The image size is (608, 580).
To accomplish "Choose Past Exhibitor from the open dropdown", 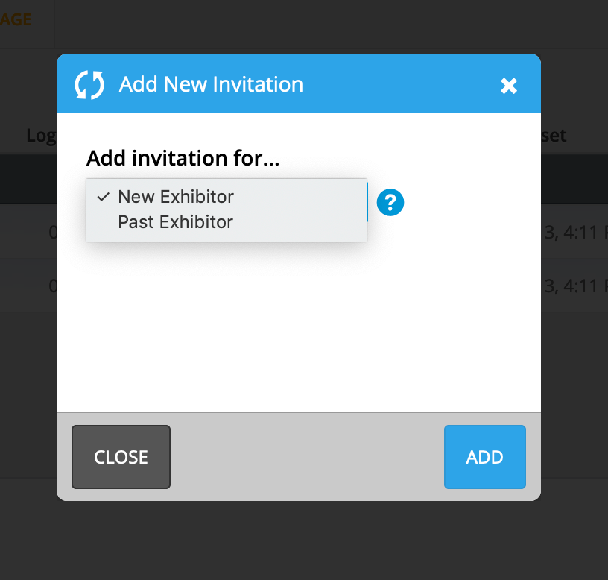I will (174, 221).
